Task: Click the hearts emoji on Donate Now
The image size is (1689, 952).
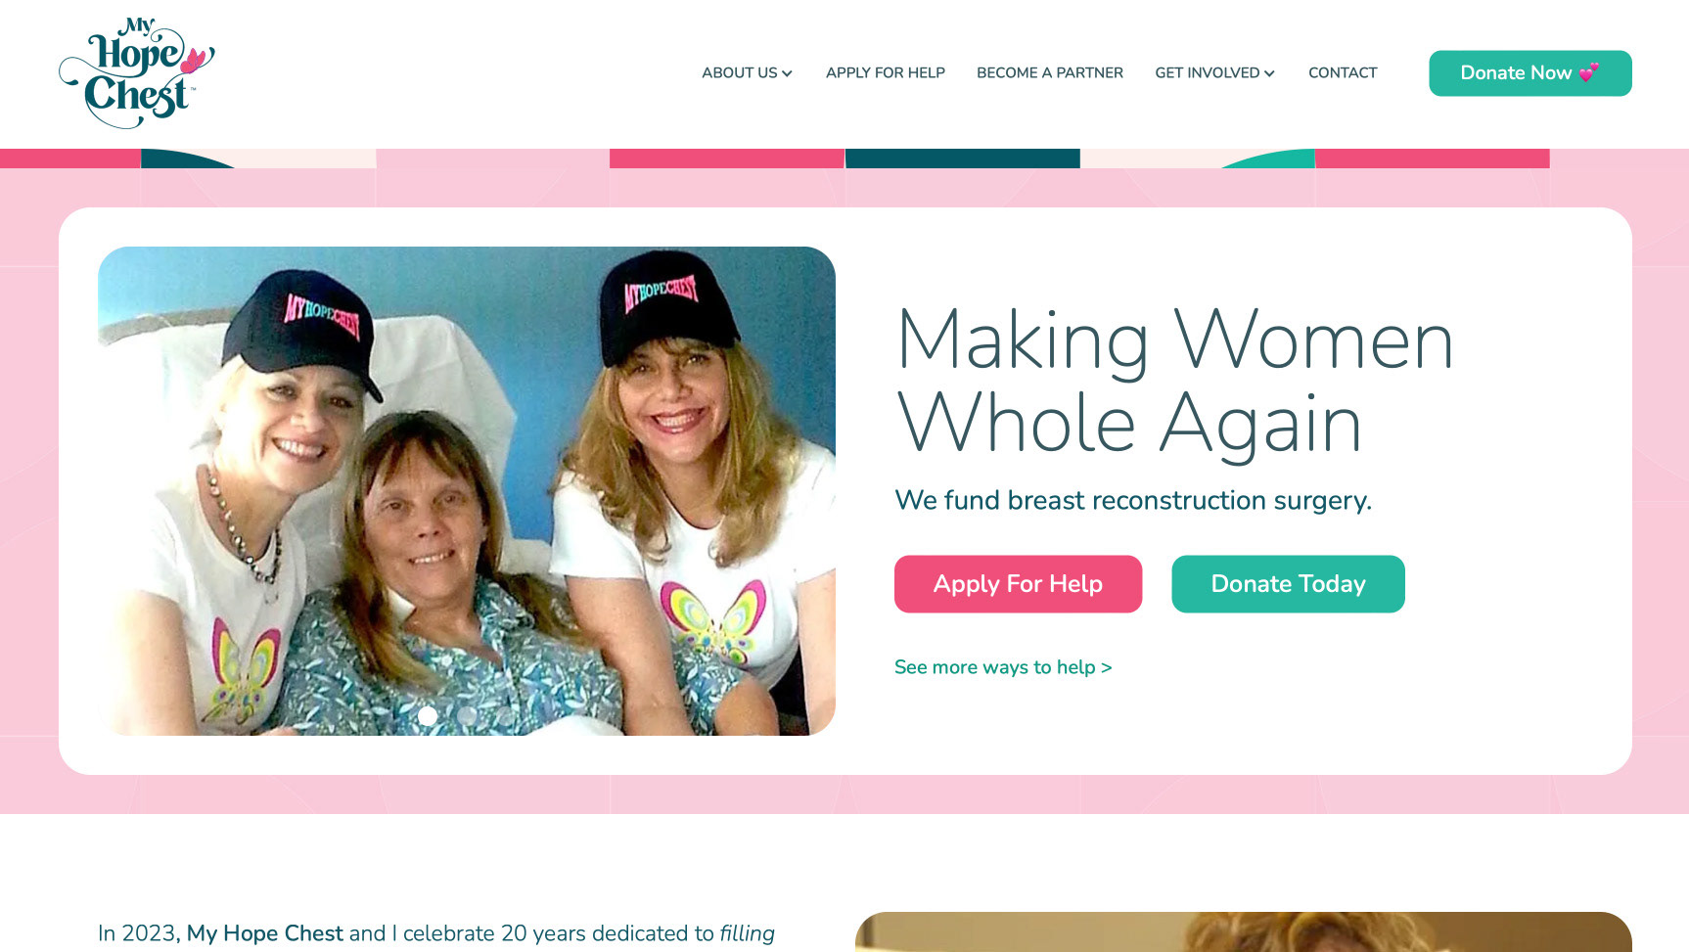Action: (1589, 72)
